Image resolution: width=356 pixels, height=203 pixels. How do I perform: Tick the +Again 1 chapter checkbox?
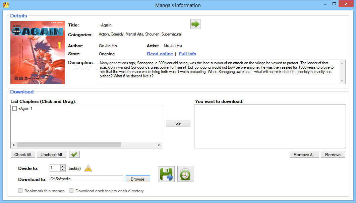[14, 109]
